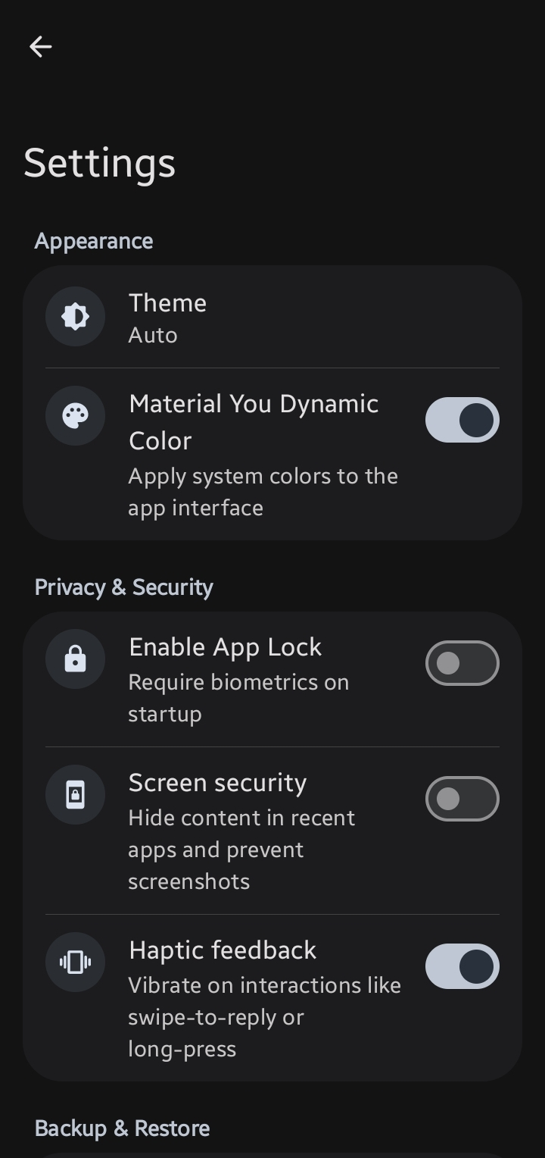545x1158 pixels.
Task: Tap the Theme brightness icon
Action: coord(75,316)
